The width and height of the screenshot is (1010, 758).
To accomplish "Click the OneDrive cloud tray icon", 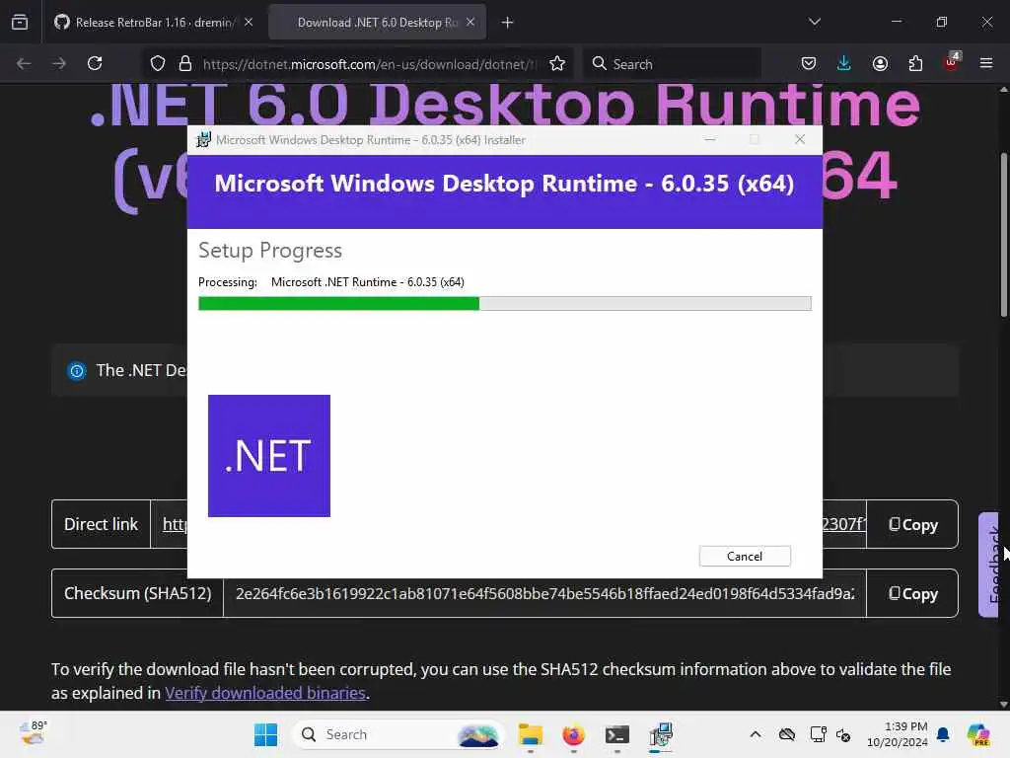I will pos(787,734).
